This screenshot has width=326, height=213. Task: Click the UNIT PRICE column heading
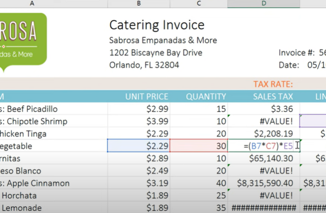(147, 97)
